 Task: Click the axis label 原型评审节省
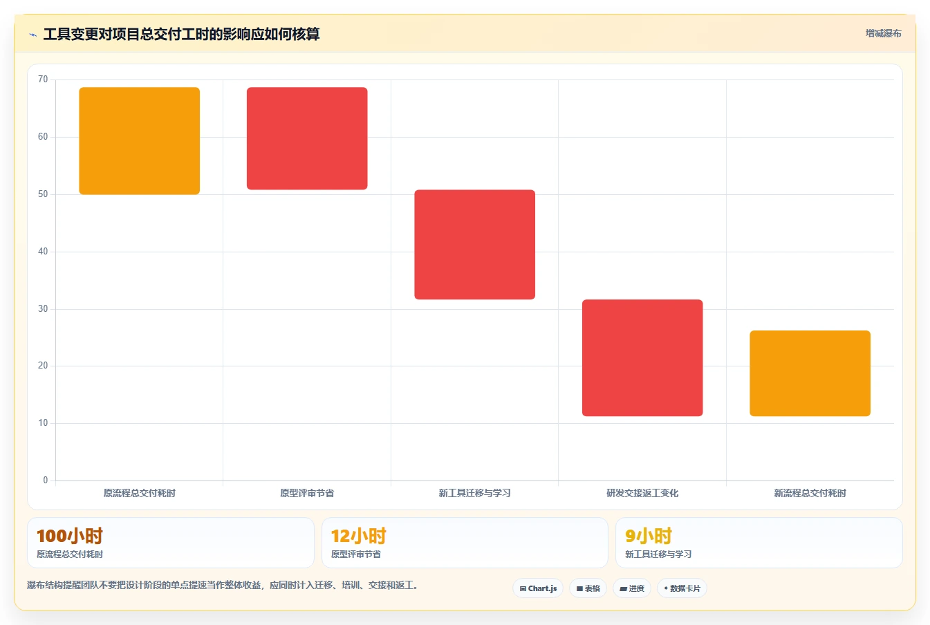click(x=307, y=493)
